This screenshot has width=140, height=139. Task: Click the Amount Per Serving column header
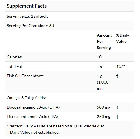[x=104, y=41]
